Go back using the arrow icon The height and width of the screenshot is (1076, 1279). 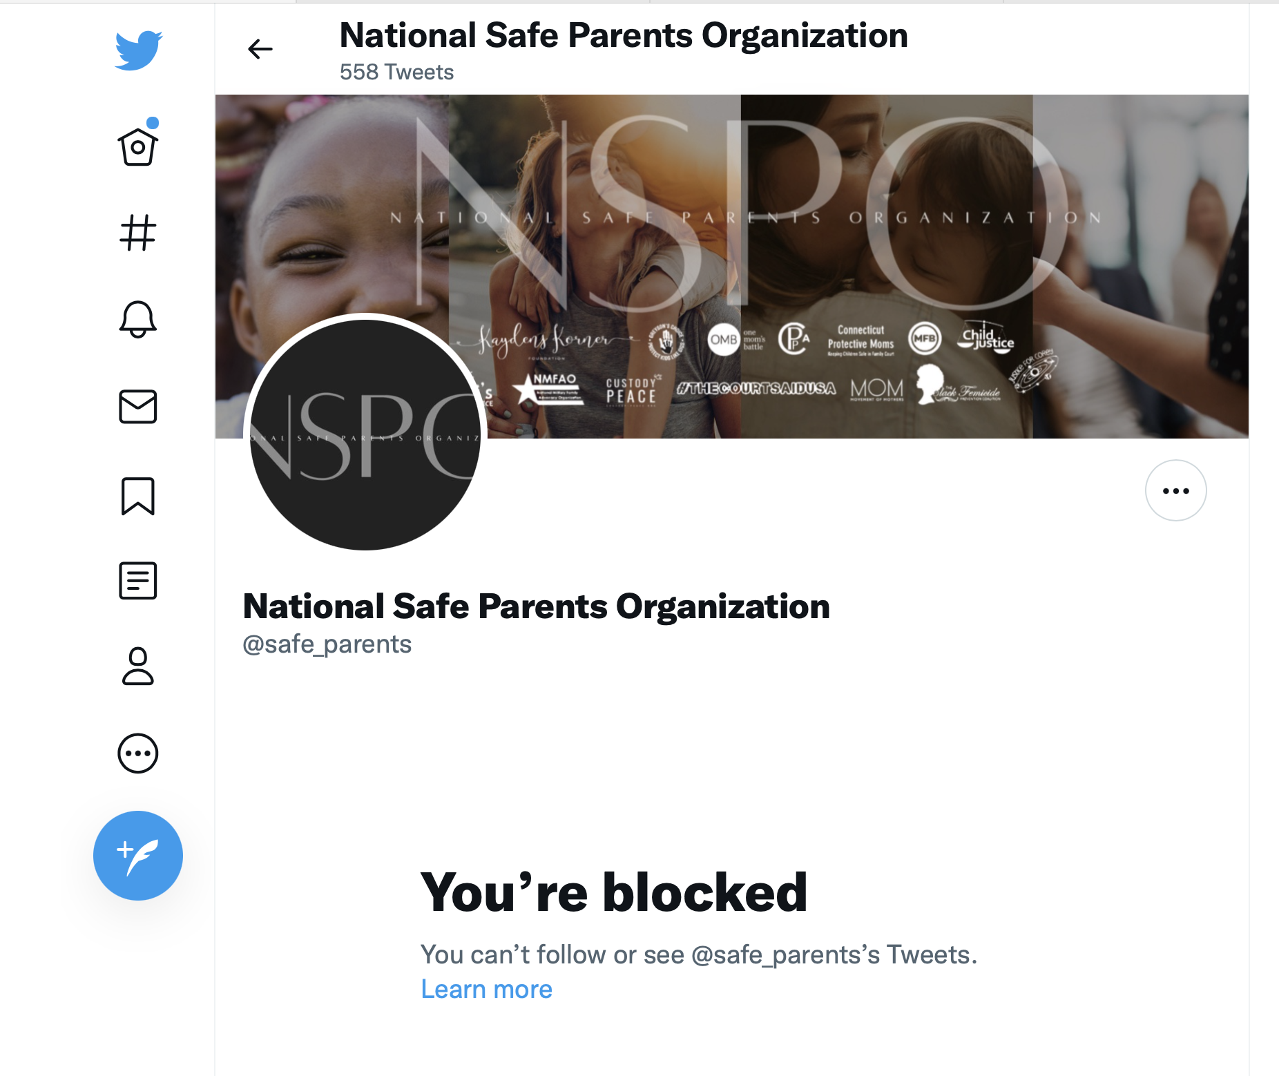(x=260, y=49)
